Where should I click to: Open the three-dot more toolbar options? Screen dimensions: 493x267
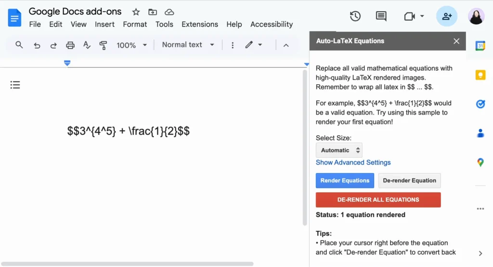tap(233, 45)
